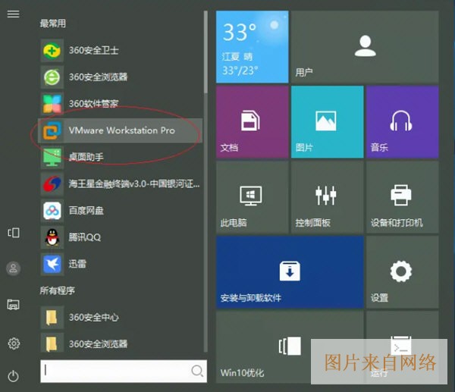The height and width of the screenshot is (392, 455).
Task: Open 360软件管家 app icon
Action: click(x=52, y=104)
